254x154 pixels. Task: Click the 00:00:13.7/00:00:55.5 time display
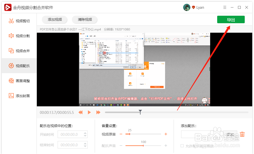pos(57,113)
